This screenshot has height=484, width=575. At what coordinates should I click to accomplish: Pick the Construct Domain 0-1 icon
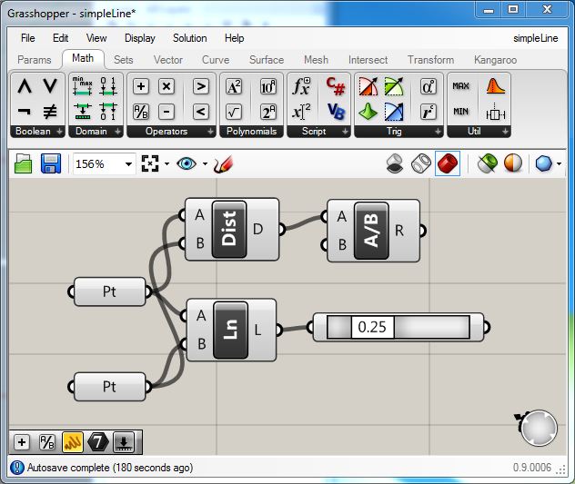coord(108,86)
